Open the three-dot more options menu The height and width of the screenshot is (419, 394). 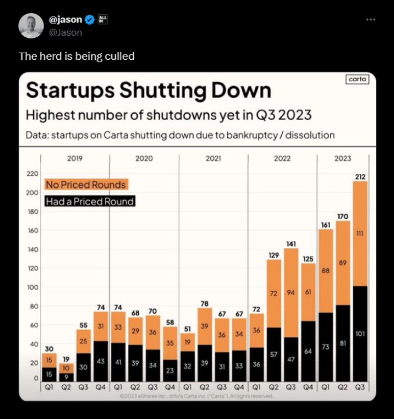point(371,19)
